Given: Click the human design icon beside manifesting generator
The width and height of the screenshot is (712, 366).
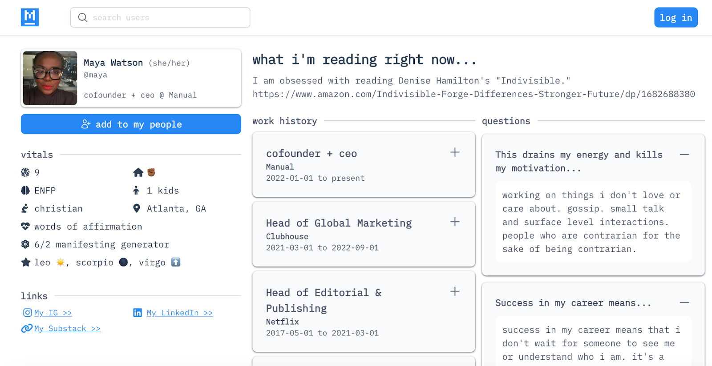Looking at the screenshot, I should (x=25, y=244).
